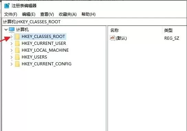This screenshot has height=131, width=187.
Task: Click the HKEY_USERS folder icon
Action: tap(18, 57)
